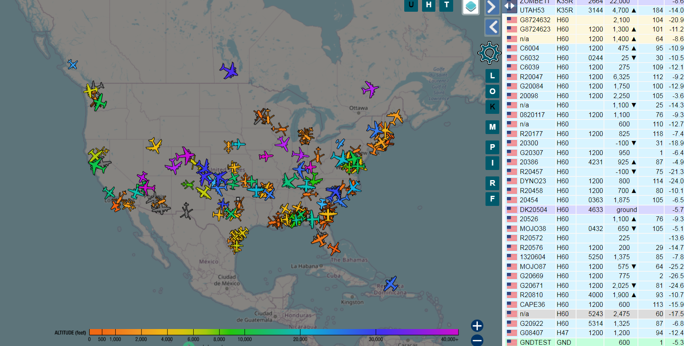Viewport: 684px width, 346px height.
Task: Select the lone yellow aircraft over Nevada
Action: pos(154,145)
